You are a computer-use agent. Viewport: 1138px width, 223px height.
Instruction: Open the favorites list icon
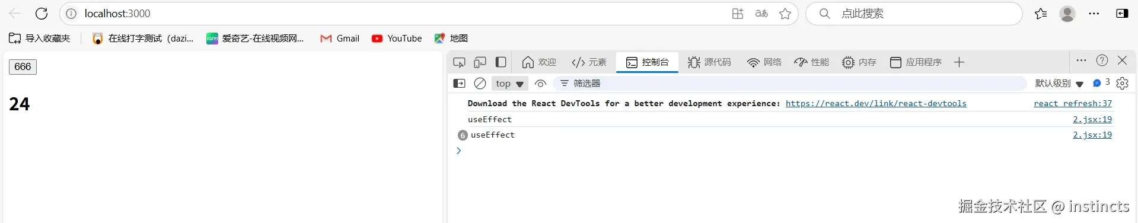[1041, 14]
